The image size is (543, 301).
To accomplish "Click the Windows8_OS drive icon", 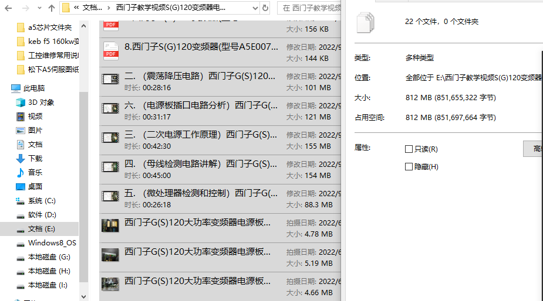I will point(21,244).
